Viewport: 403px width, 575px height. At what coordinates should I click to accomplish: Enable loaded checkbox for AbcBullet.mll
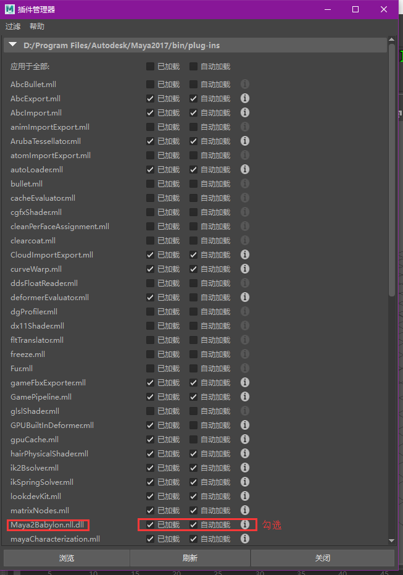click(x=151, y=84)
